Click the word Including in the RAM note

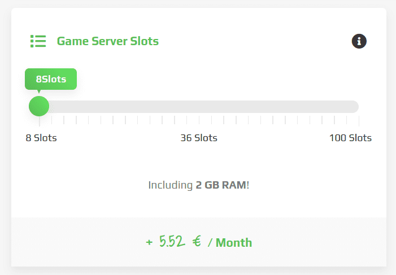(x=171, y=185)
